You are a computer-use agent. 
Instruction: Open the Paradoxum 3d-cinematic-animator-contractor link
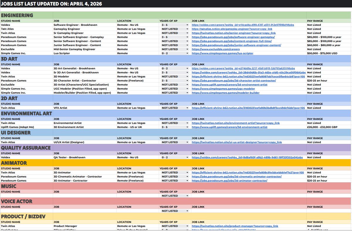(236, 176)
